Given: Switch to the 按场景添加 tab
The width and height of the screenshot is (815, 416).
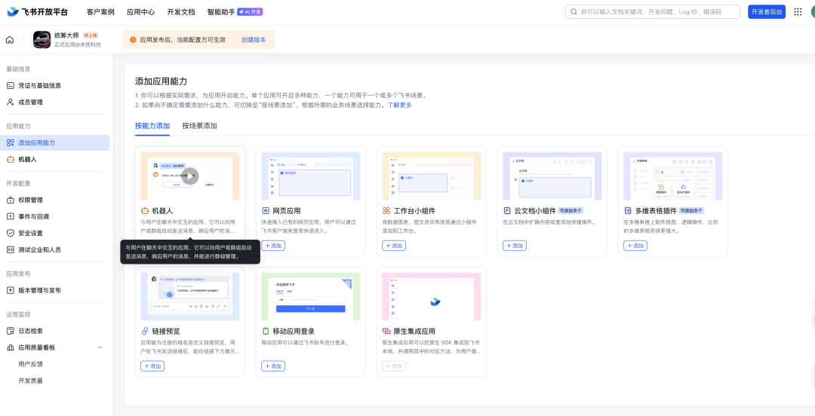Looking at the screenshot, I should [x=199, y=126].
